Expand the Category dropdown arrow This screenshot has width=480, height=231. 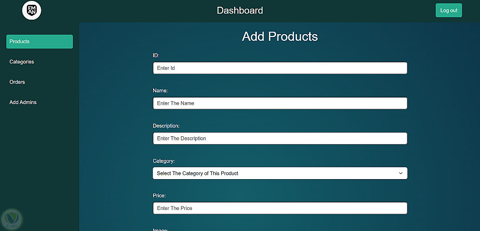pyautogui.click(x=401, y=173)
